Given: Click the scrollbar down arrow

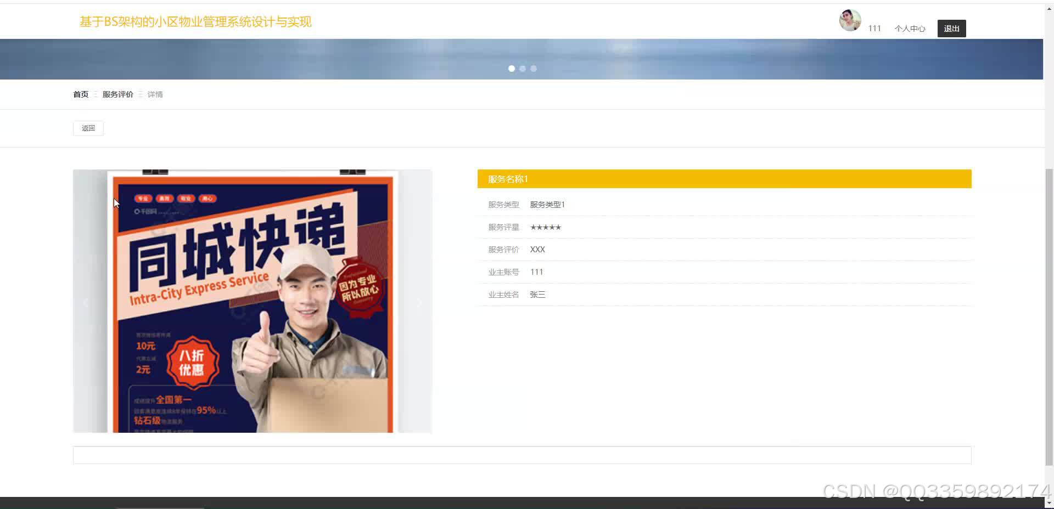Looking at the screenshot, I should [1049, 503].
